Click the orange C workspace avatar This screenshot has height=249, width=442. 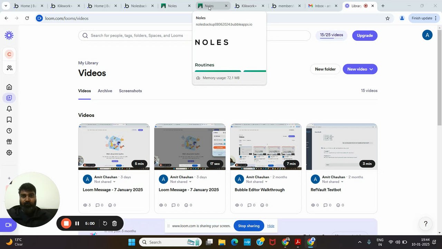coord(9,54)
